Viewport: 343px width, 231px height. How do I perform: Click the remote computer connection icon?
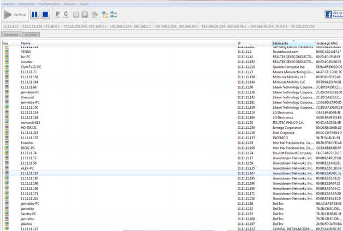click(95, 15)
